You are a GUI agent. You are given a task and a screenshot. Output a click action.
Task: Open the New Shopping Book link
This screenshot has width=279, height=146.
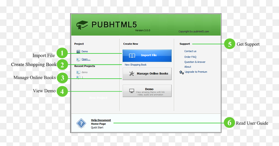(136, 65)
